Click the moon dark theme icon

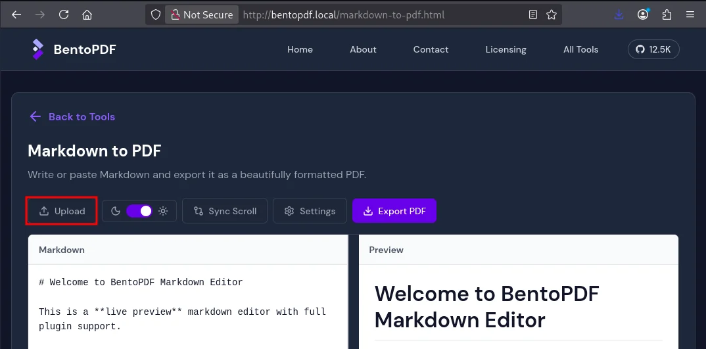pos(116,211)
